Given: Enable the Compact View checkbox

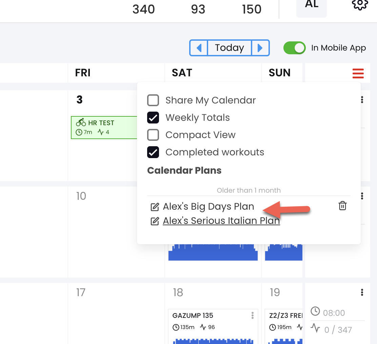Looking at the screenshot, I should (153, 135).
